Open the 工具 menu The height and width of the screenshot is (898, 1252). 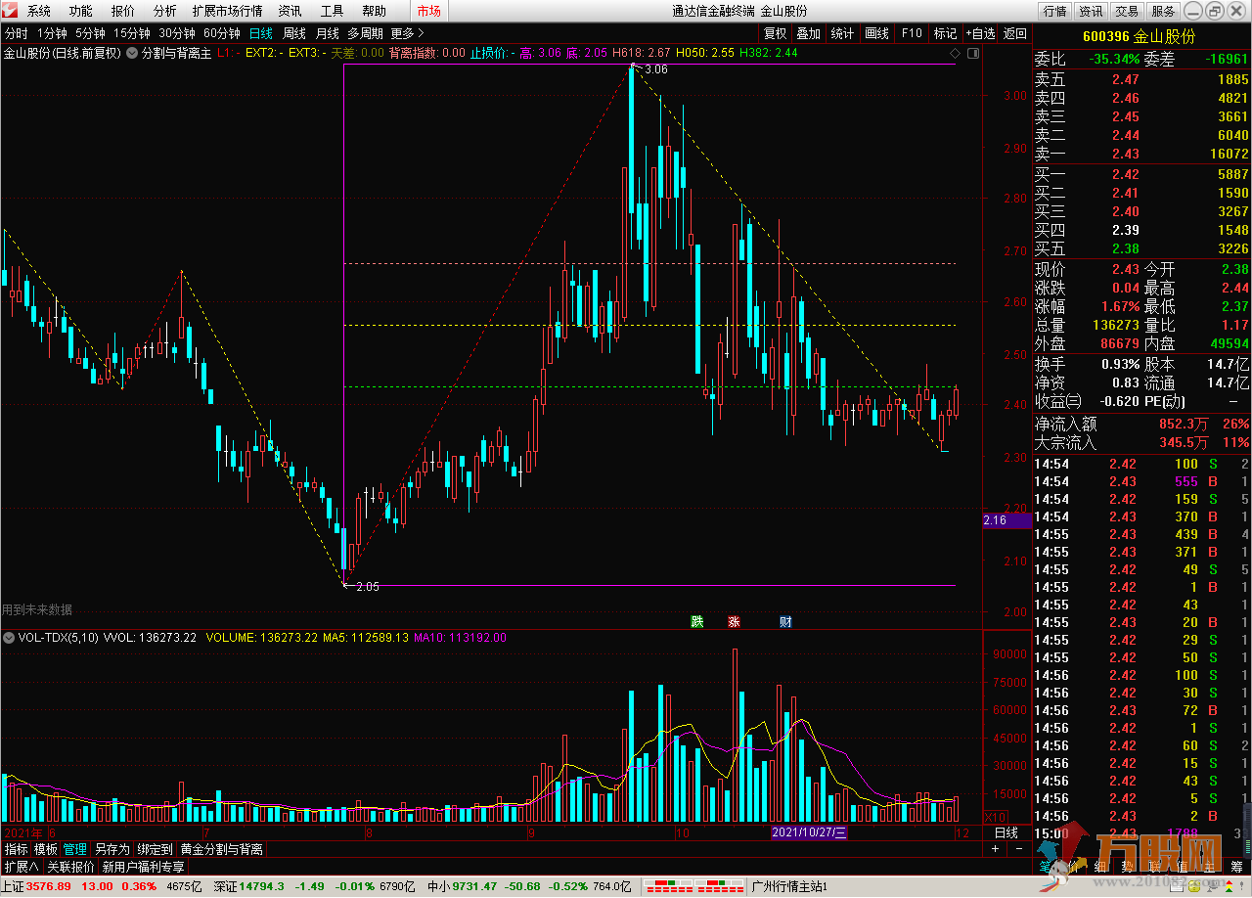(x=332, y=11)
